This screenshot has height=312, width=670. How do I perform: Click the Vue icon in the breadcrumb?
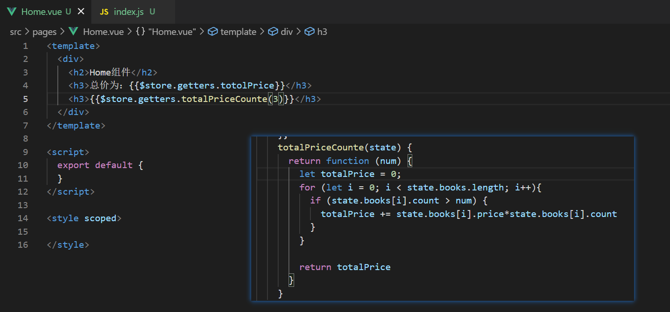tap(73, 32)
